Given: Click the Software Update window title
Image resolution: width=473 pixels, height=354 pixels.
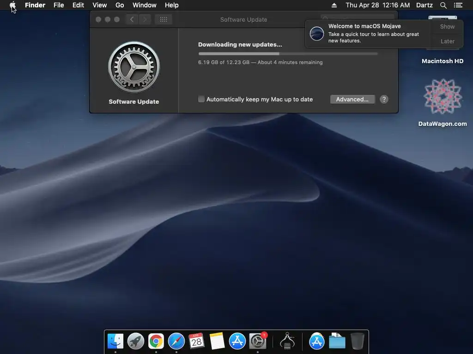Looking at the screenshot, I should click(x=243, y=19).
